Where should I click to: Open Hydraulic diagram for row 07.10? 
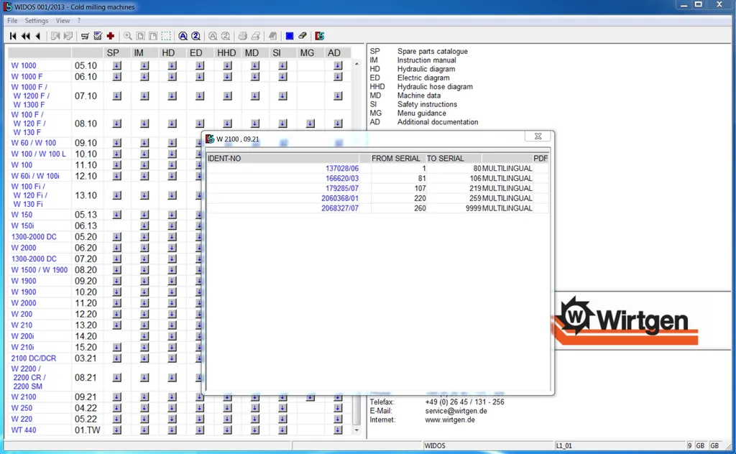coord(172,96)
